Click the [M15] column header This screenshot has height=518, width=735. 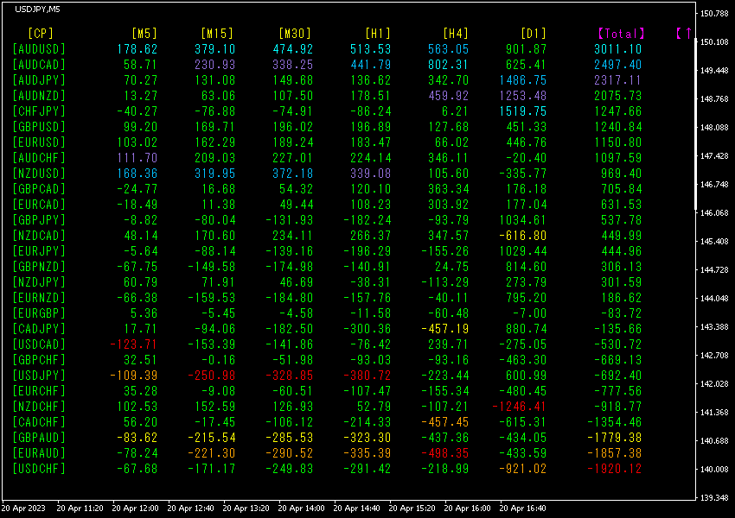point(217,34)
